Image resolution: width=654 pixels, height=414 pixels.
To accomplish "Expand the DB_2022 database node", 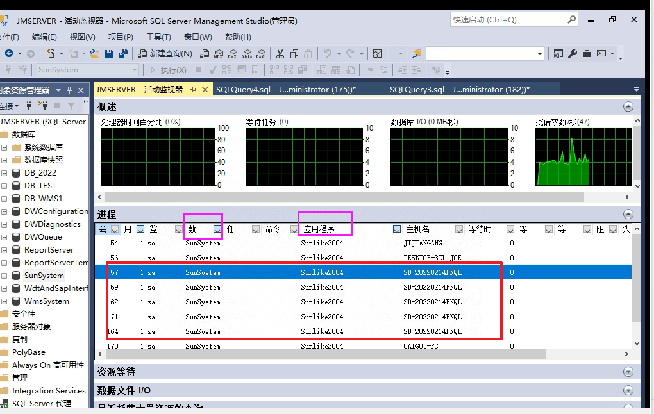I will point(4,173).
